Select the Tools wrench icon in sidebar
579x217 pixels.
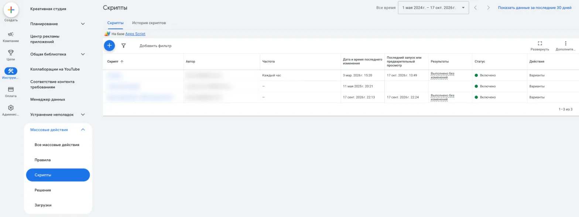pos(11,71)
